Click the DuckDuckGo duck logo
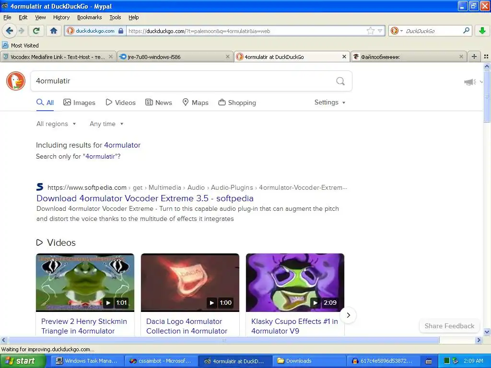This screenshot has width=491, height=368. 16,81
